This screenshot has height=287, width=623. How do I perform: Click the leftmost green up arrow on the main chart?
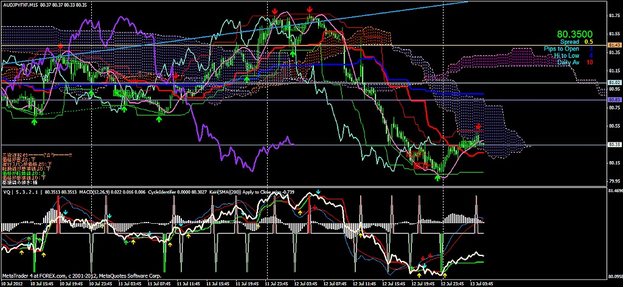[x=35, y=121]
